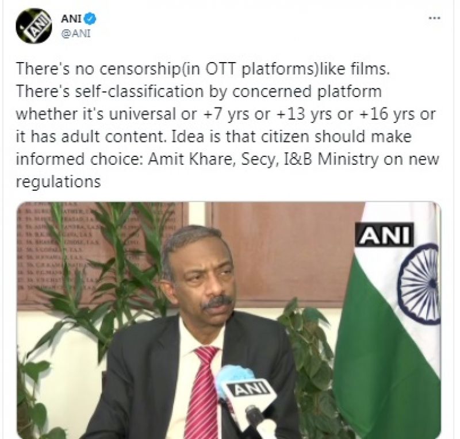Click the 'self-classification' phrase in the tweet

139,91
